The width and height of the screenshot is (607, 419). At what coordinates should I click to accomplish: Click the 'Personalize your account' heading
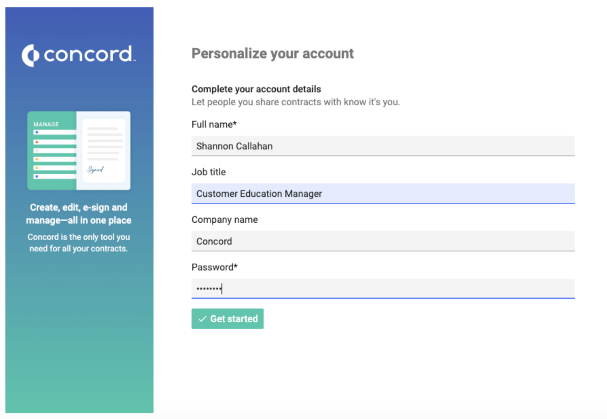[x=272, y=53]
